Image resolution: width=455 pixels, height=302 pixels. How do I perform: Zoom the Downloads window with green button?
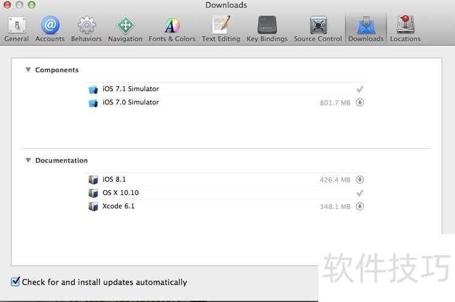coord(32,5)
